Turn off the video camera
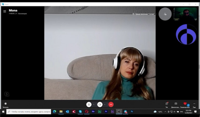This screenshot has width=200, height=117. tap(100, 105)
